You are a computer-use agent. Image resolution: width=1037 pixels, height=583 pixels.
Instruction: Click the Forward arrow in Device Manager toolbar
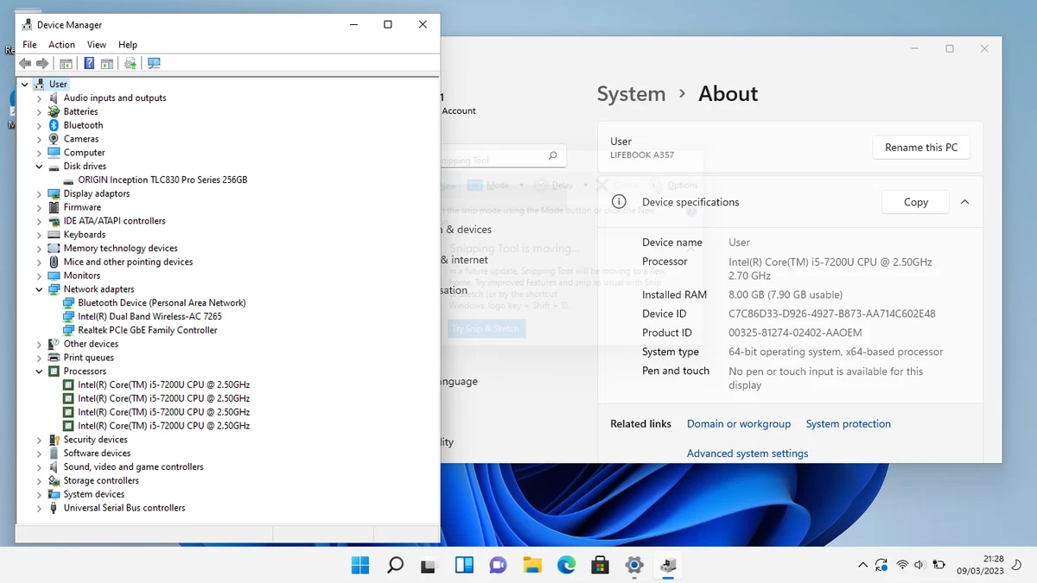(x=41, y=63)
